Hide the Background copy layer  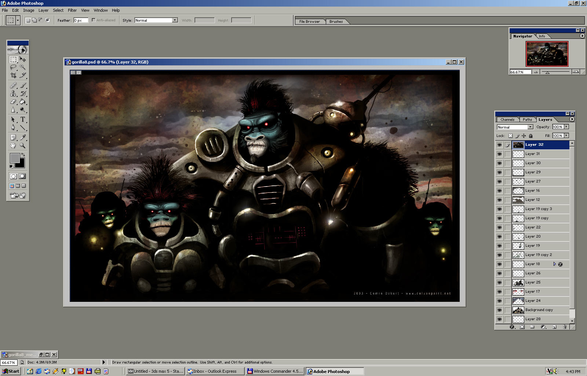tap(499, 310)
